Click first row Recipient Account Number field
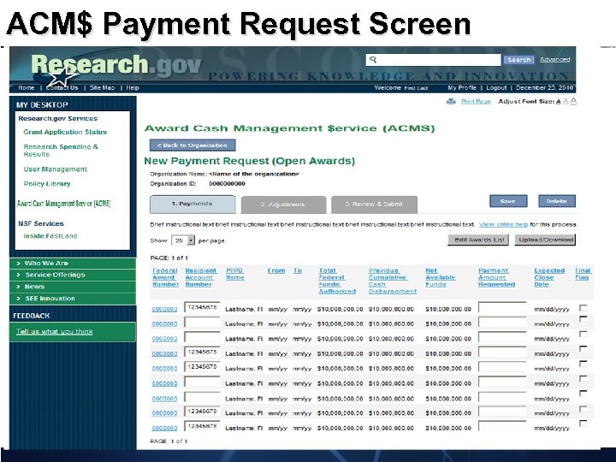Viewport: 616px width, 462px height. tap(202, 307)
